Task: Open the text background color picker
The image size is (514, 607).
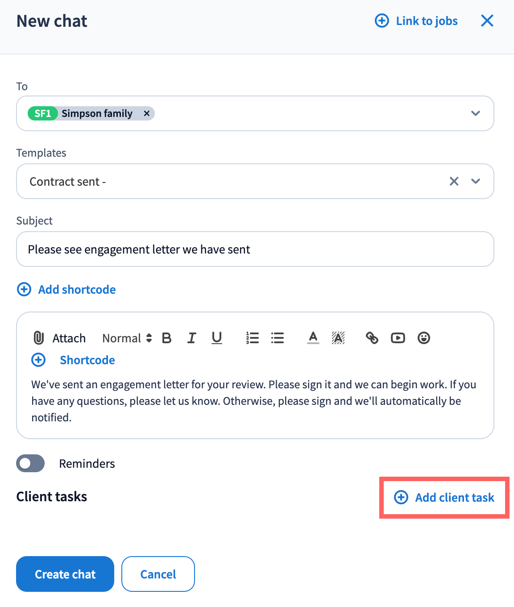Action: click(x=338, y=338)
